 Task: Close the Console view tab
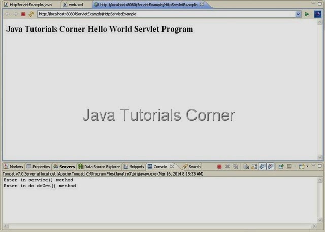pos(172,166)
